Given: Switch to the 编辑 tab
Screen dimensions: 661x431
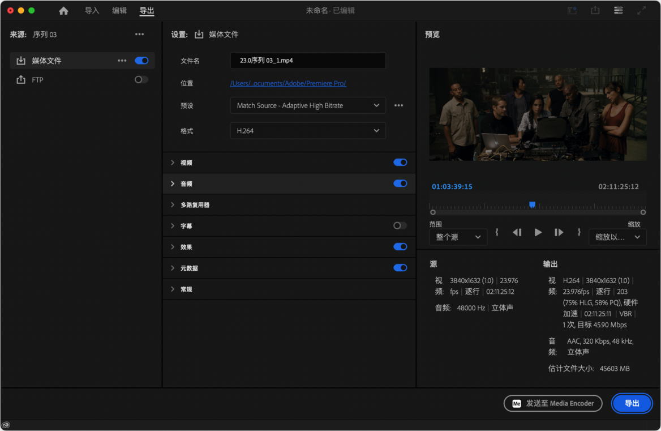Looking at the screenshot, I should [119, 11].
